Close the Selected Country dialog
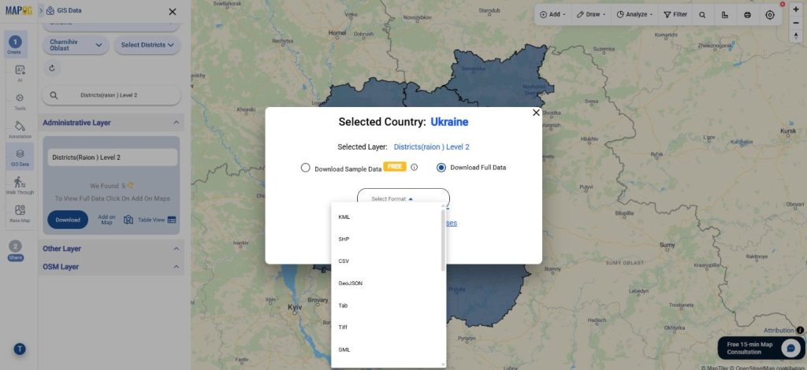This screenshot has width=807, height=370. (536, 113)
